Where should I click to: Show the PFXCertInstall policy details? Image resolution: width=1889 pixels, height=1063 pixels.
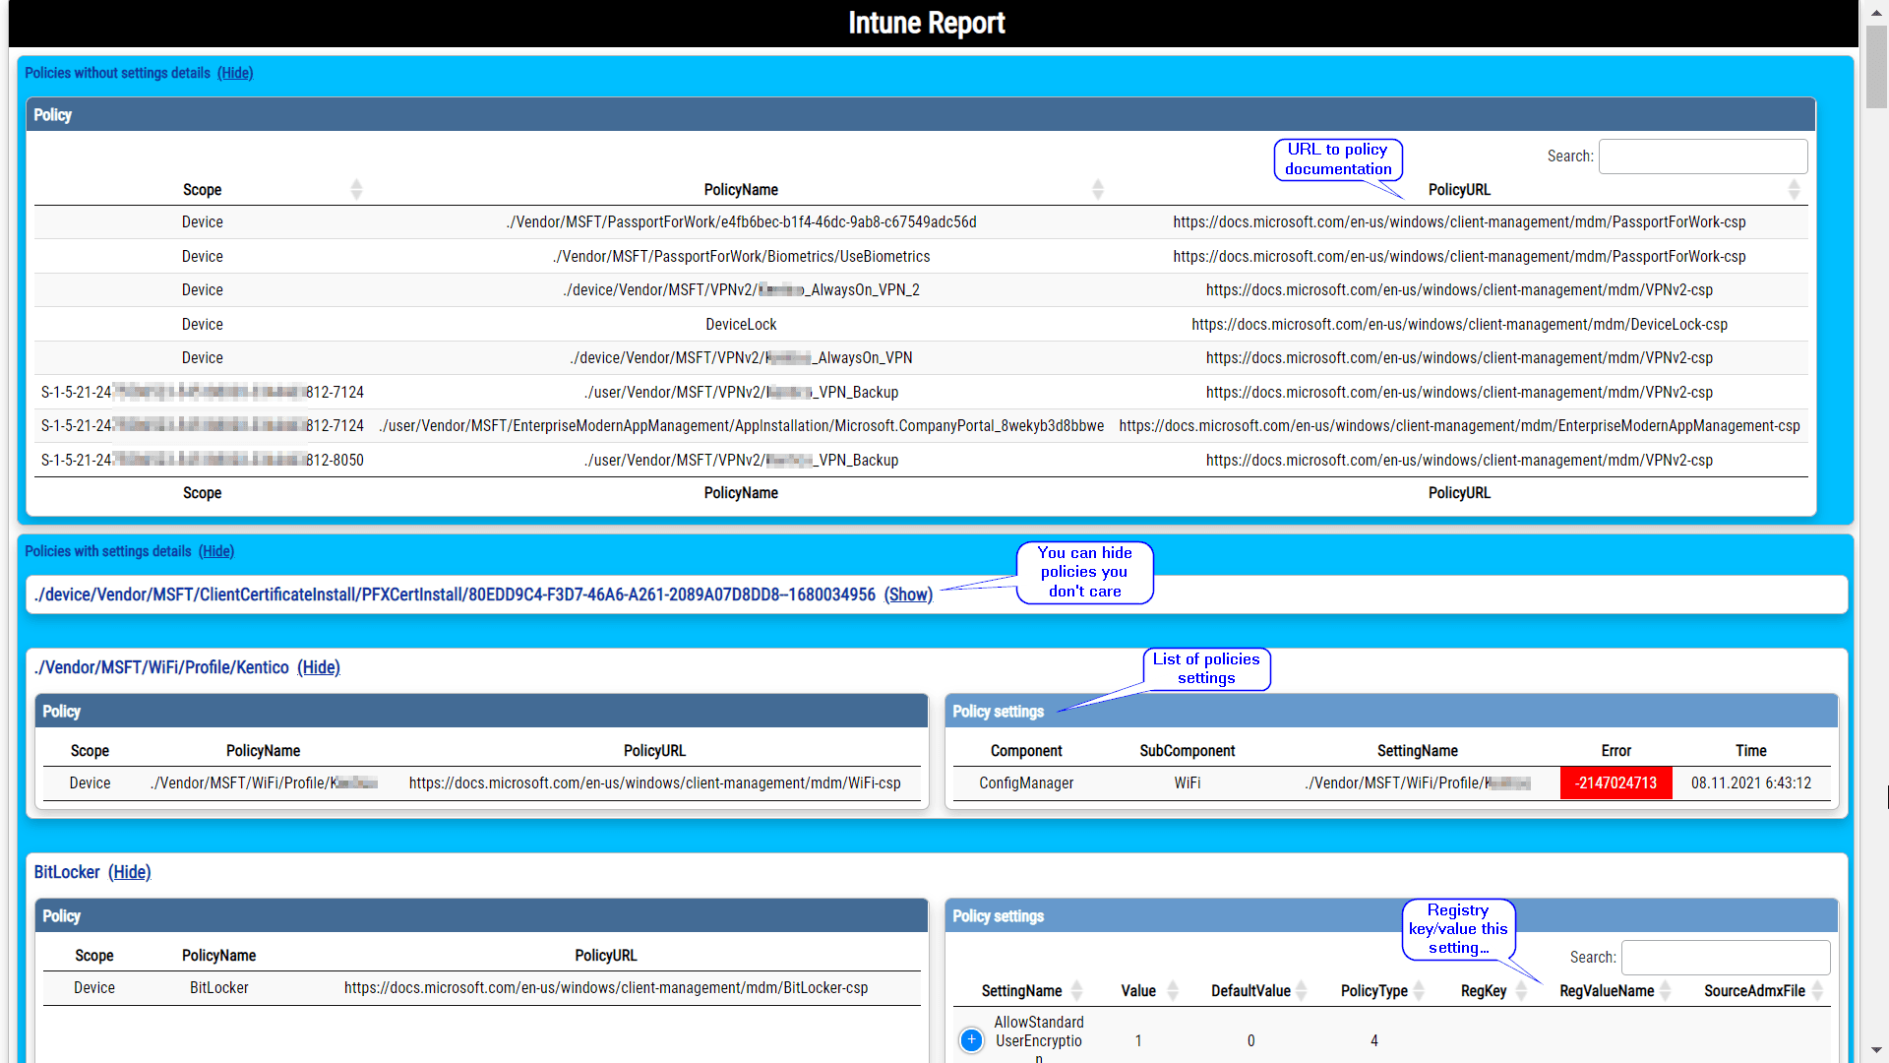(x=907, y=594)
